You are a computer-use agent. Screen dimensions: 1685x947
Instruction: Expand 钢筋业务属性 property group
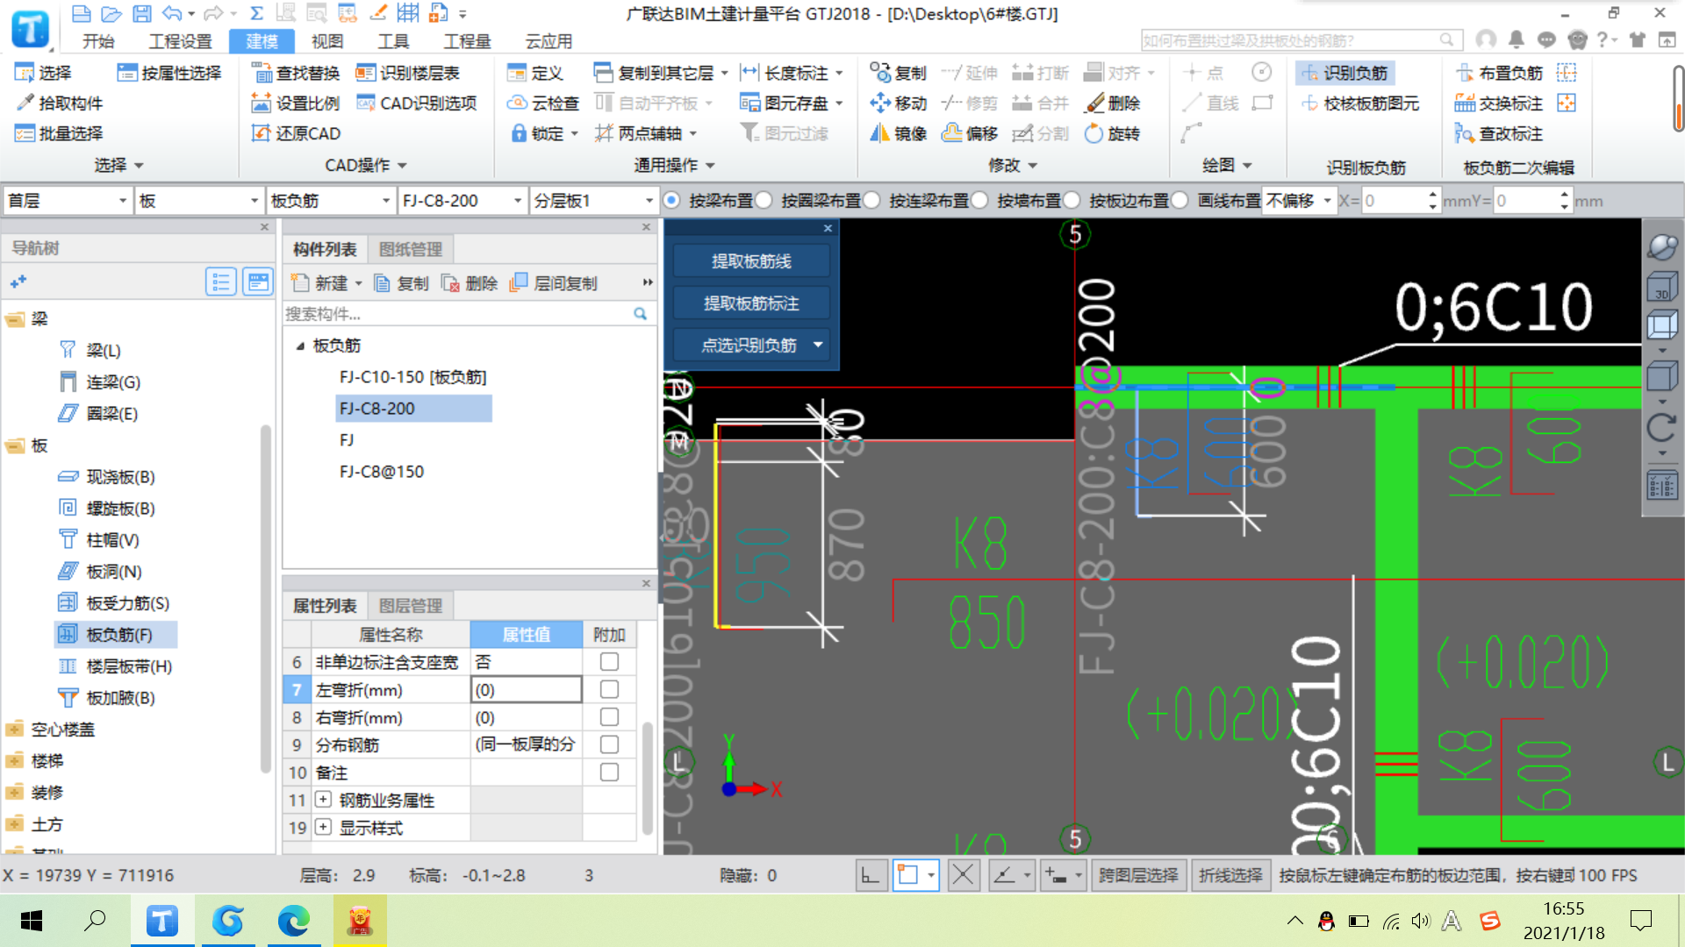coord(323,800)
